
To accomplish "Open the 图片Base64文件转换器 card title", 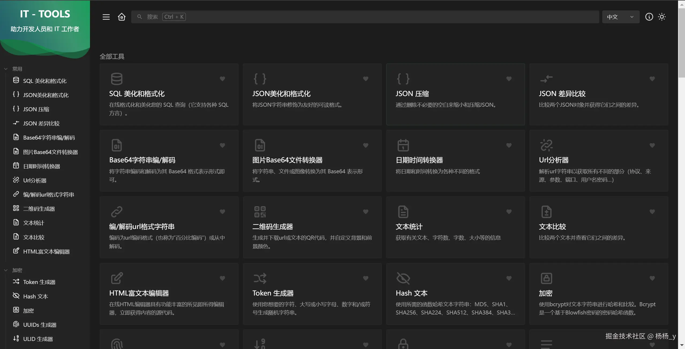I will (x=287, y=160).
